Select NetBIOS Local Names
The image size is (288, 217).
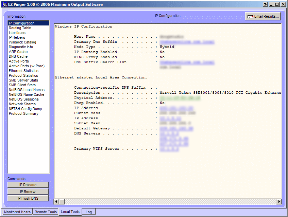pyautogui.click(x=29, y=90)
